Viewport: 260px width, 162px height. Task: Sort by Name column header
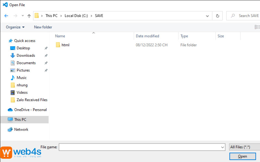point(60,36)
